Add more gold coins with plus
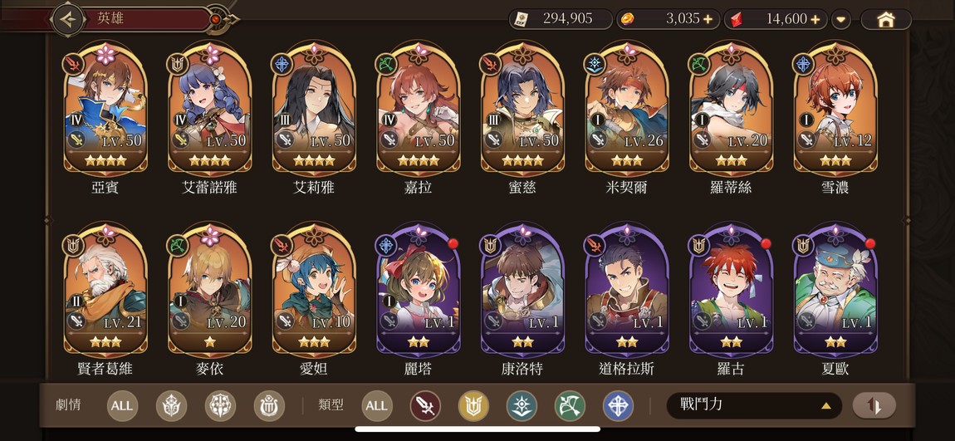This screenshot has width=955, height=441. pyautogui.click(x=707, y=19)
